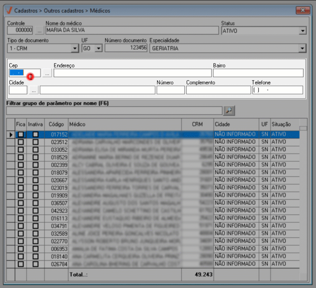The height and width of the screenshot is (288, 316).
Task: Open the Tipo de documento dropdown
Action: (75, 48)
